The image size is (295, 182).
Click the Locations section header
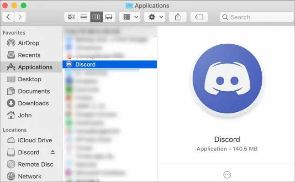[15, 130]
